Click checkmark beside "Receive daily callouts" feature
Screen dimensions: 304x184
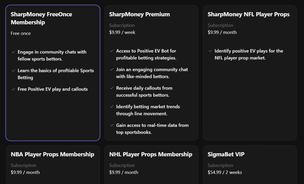click(112, 88)
